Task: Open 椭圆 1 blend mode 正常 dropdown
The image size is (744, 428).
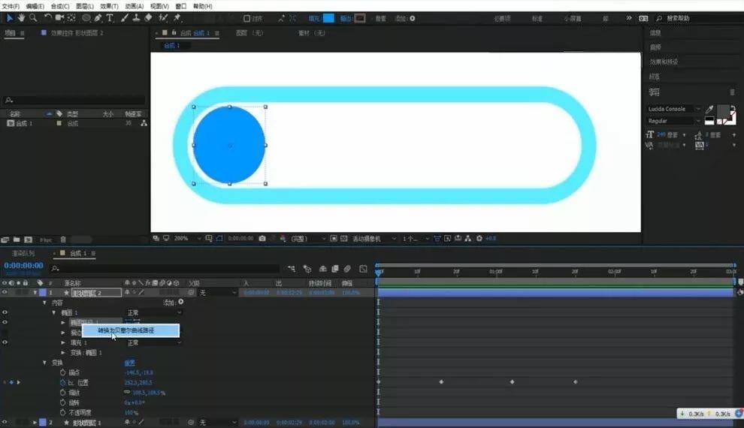Action: click(x=154, y=313)
